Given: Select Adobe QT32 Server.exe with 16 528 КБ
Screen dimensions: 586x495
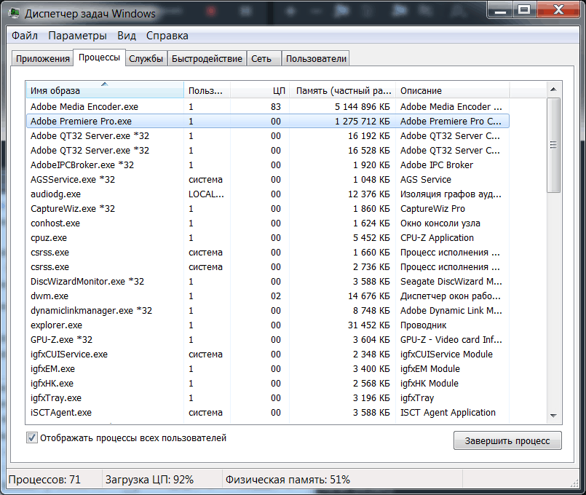Looking at the screenshot, I should [x=268, y=151].
